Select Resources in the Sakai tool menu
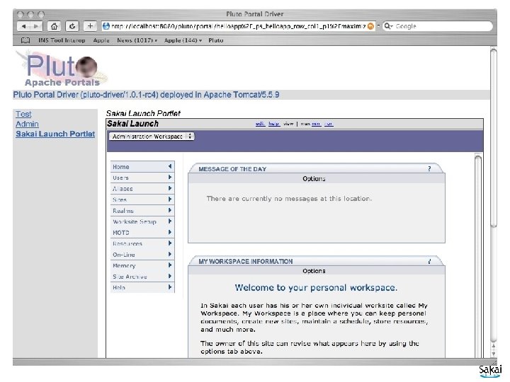This screenshot has width=510, height=382. [x=142, y=243]
